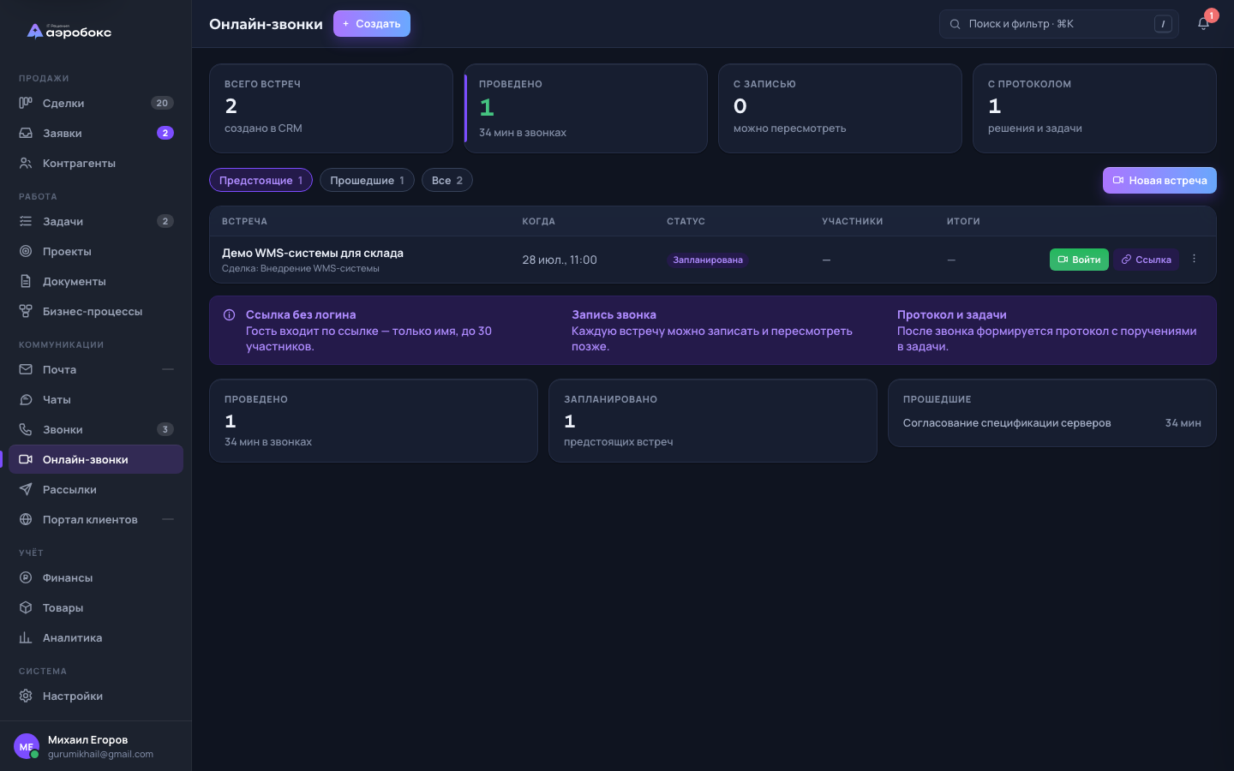The width and height of the screenshot is (1234, 771).
Task: Click the Документы file icon
Action: click(26, 281)
